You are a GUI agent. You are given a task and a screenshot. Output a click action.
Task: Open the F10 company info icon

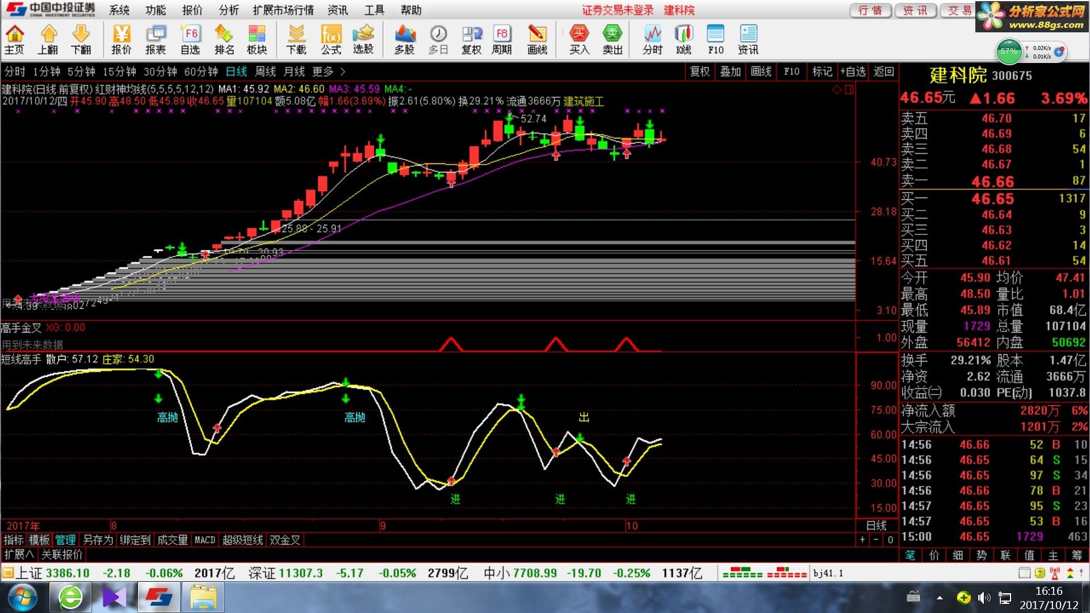click(x=715, y=40)
